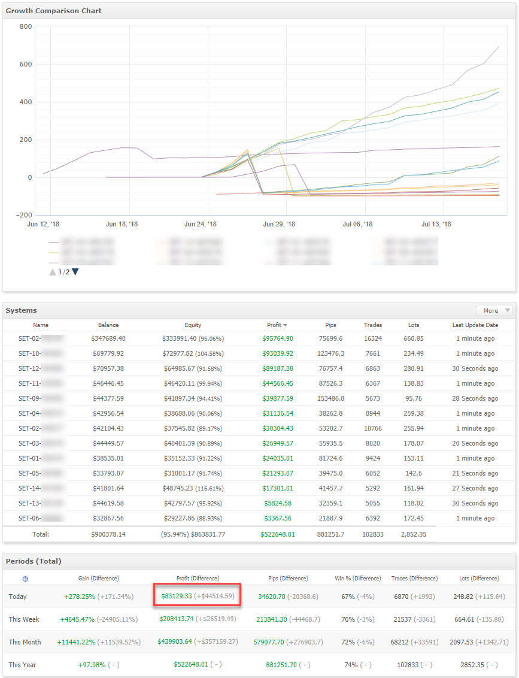Select the lots value 660.85
The height and width of the screenshot is (678, 519).
pyautogui.click(x=414, y=338)
